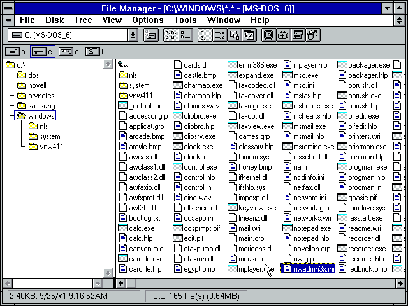Select calc.exe program icon

click(x=123, y=228)
